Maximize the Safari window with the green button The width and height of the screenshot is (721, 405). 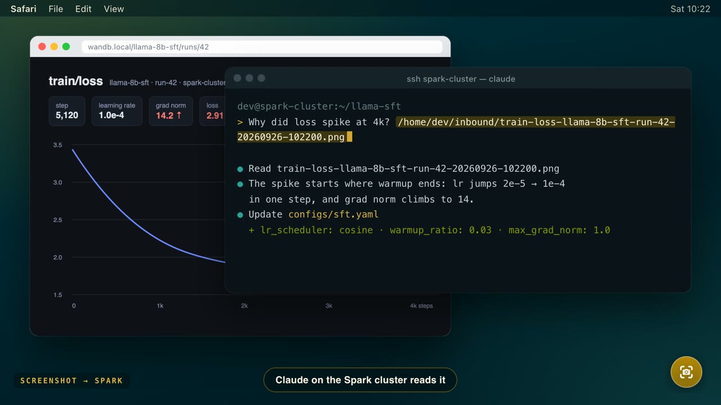point(66,47)
